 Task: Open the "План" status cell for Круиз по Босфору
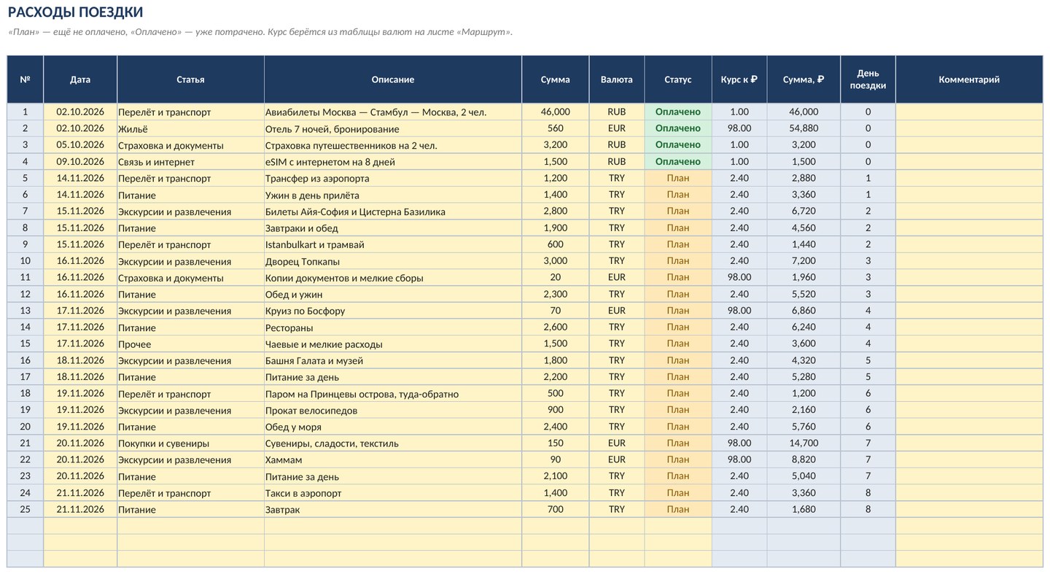pos(678,311)
